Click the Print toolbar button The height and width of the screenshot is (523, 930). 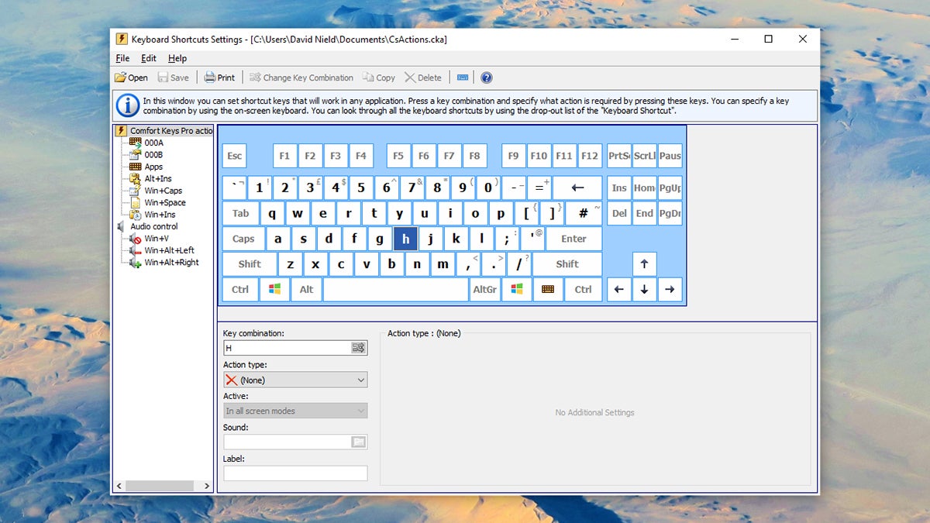(x=219, y=77)
